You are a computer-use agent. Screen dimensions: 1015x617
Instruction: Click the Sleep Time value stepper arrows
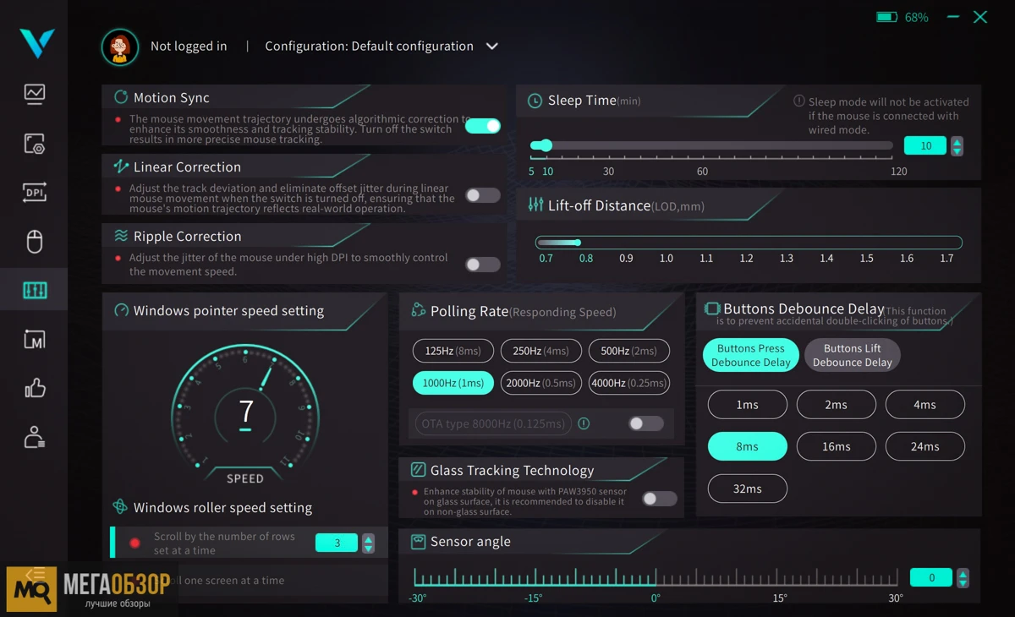[x=957, y=146]
